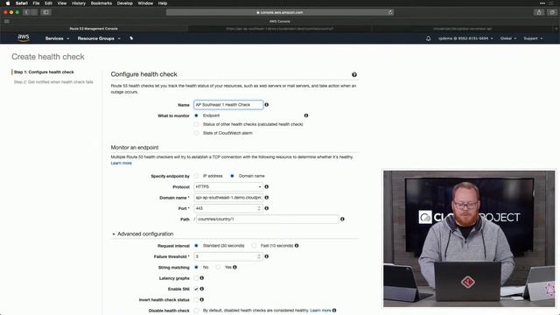The image size is (560, 315).
Task: Switch to Route 53 Management Console tab
Action: (x=94, y=29)
